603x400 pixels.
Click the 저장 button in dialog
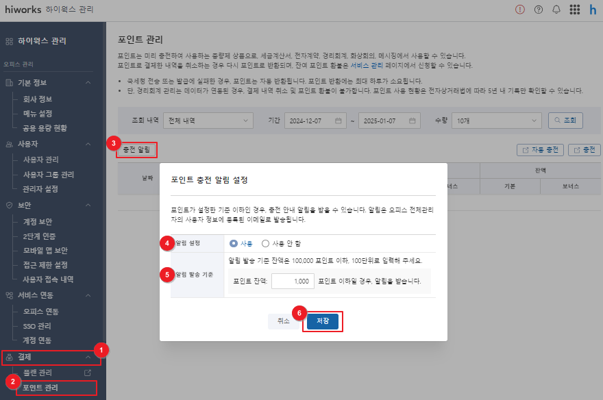pyautogui.click(x=323, y=321)
